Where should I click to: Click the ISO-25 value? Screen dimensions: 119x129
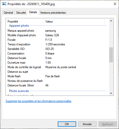[49, 49]
